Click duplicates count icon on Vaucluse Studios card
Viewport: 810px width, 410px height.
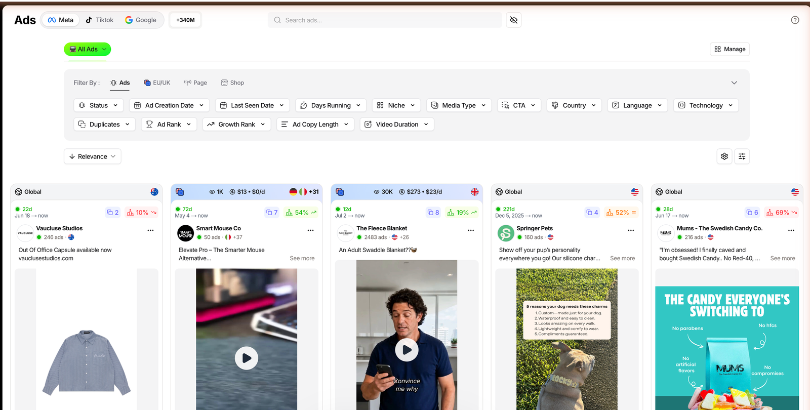pyautogui.click(x=113, y=213)
